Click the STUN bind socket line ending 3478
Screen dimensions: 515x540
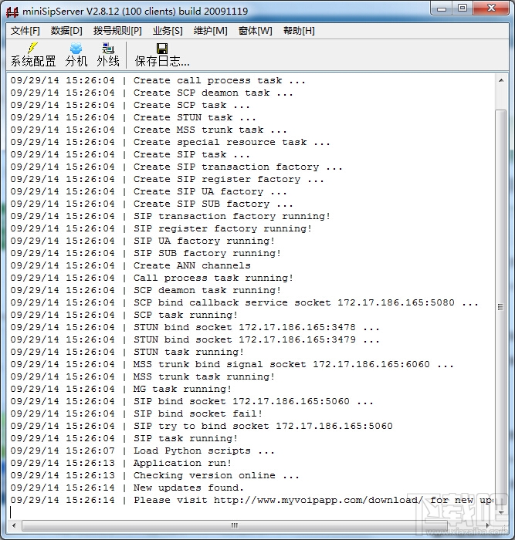[x=256, y=328]
